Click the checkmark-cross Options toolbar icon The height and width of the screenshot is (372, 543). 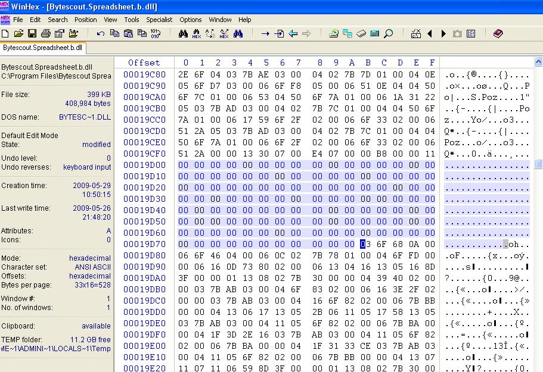(x=416, y=33)
